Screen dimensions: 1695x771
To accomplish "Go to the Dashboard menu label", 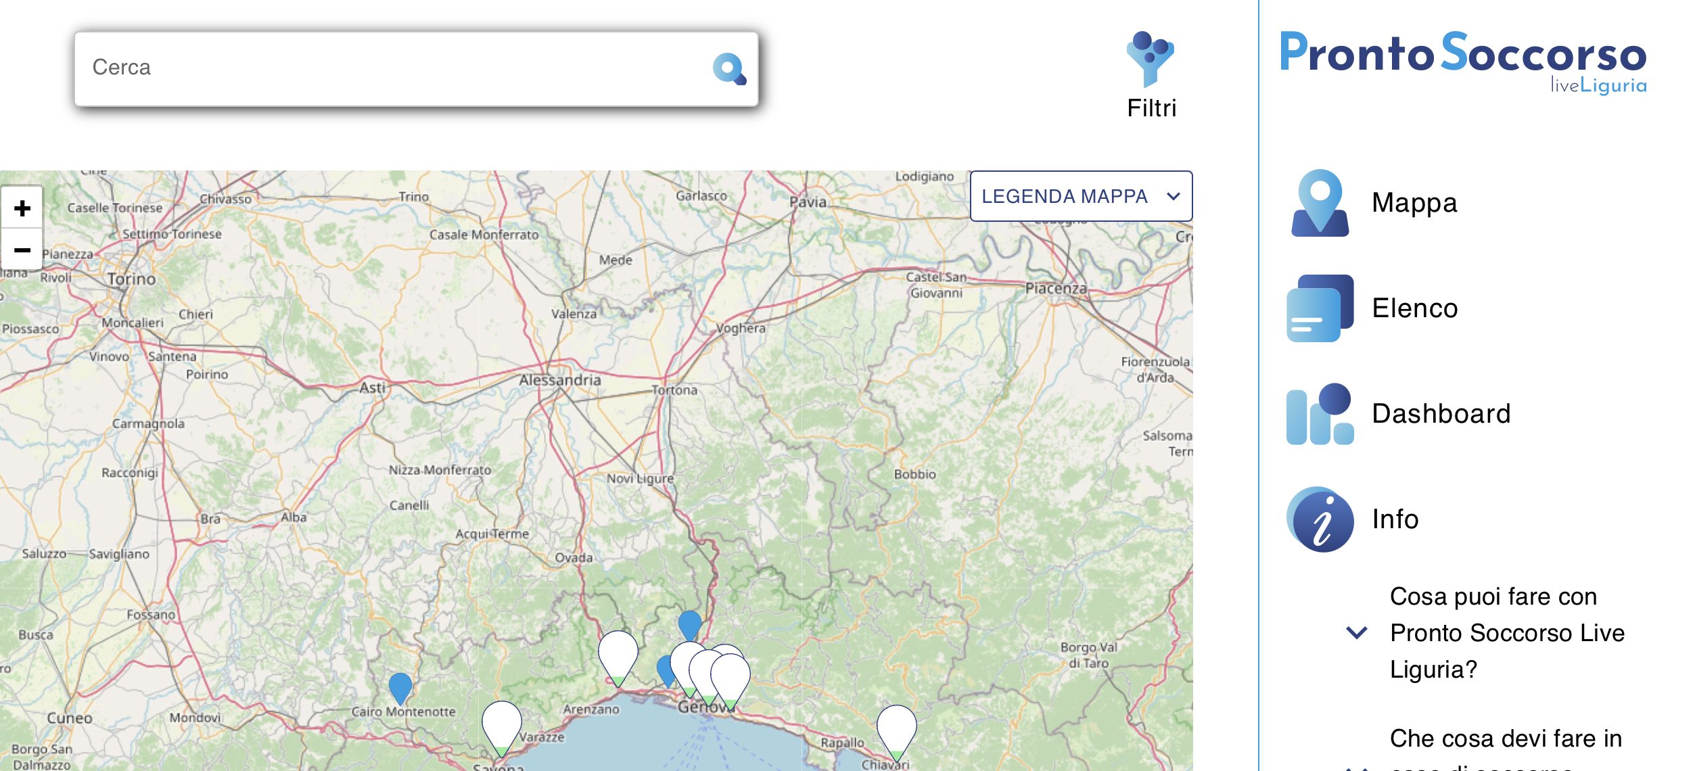I will pyautogui.click(x=1441, y=414).
